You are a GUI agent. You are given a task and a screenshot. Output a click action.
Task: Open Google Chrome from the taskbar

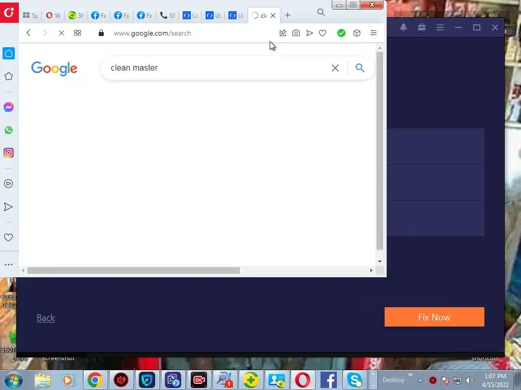[95, 380]
